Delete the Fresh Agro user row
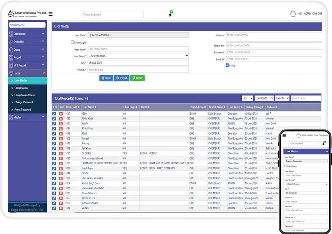The height and width of the screenshot is (234, 332). [x=61, y=168]
